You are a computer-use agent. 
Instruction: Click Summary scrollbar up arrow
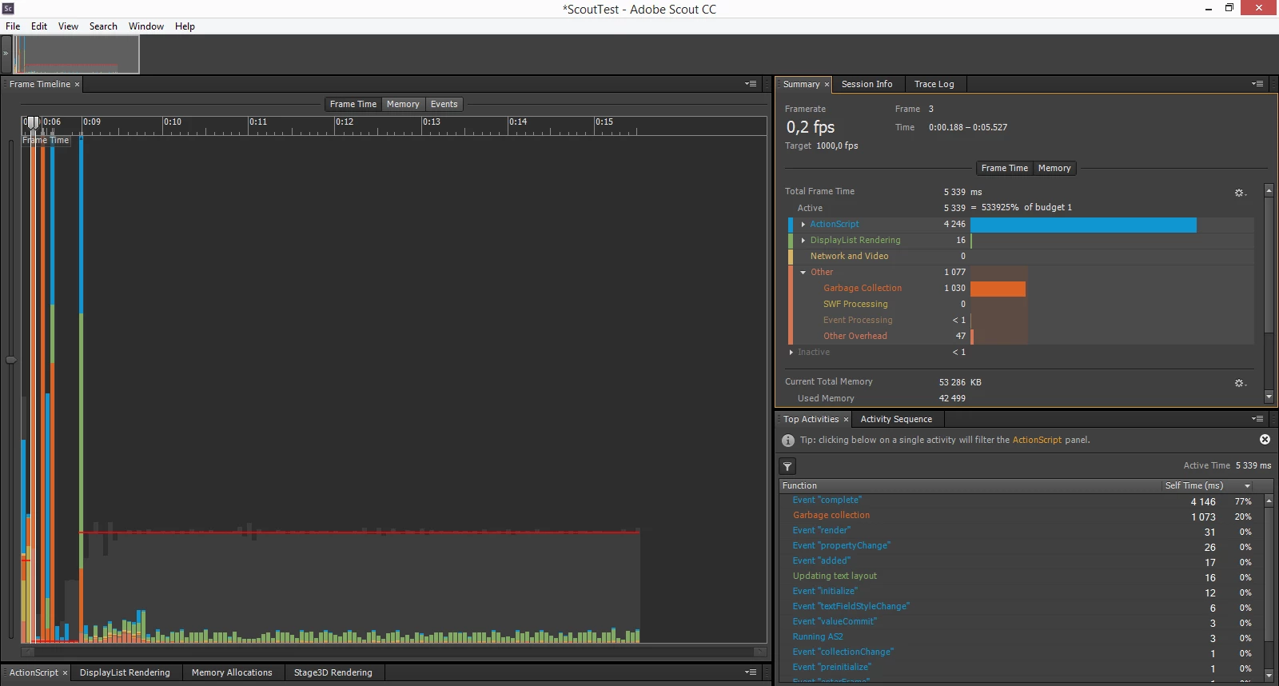point(1269,190)
